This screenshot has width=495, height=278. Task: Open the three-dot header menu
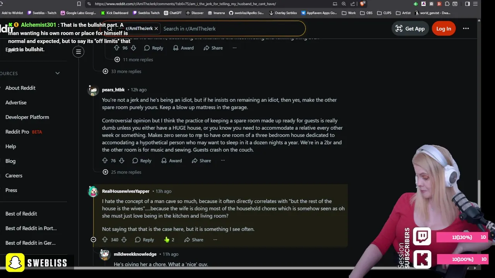pyautogui.click(x=466, y=29)
